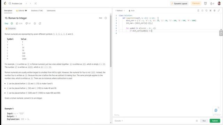Switch to the Solutions tab
The height and width of the screenshot is (125, 223).
pos(37,11)
